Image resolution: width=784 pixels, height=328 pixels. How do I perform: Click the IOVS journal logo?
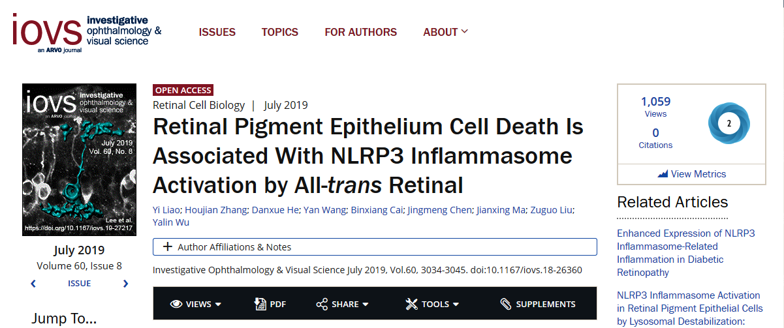tap(87, 31)
